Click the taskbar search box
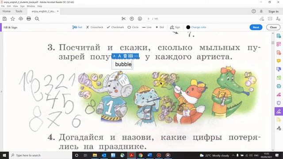This screenshot has width=283, height=159. 40,155
